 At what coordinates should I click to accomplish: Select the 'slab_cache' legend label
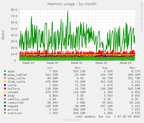[16, 82]
